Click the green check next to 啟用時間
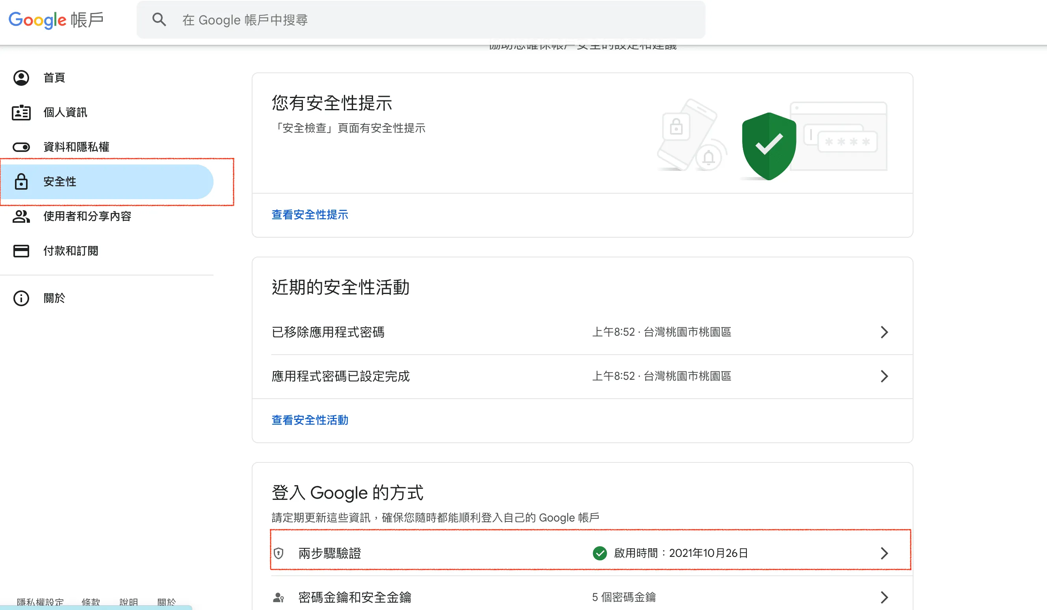Screen dimensions: 1047x610 pos(600,553)
